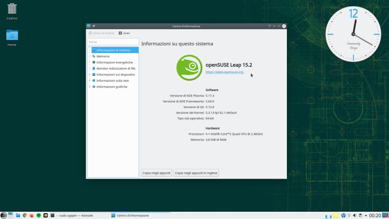Select Centro d'informazione taskbar entry
This screenshot has width=389, height=219.
[140, 215]
